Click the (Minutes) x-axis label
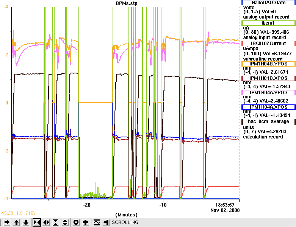 [126, 215]
